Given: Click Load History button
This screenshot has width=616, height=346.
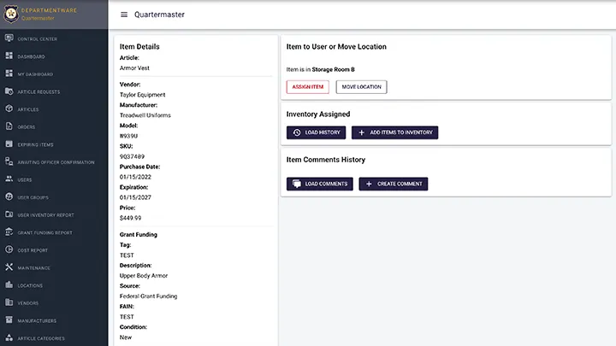Looking at the screenshot, I should (x=317, y=132).
